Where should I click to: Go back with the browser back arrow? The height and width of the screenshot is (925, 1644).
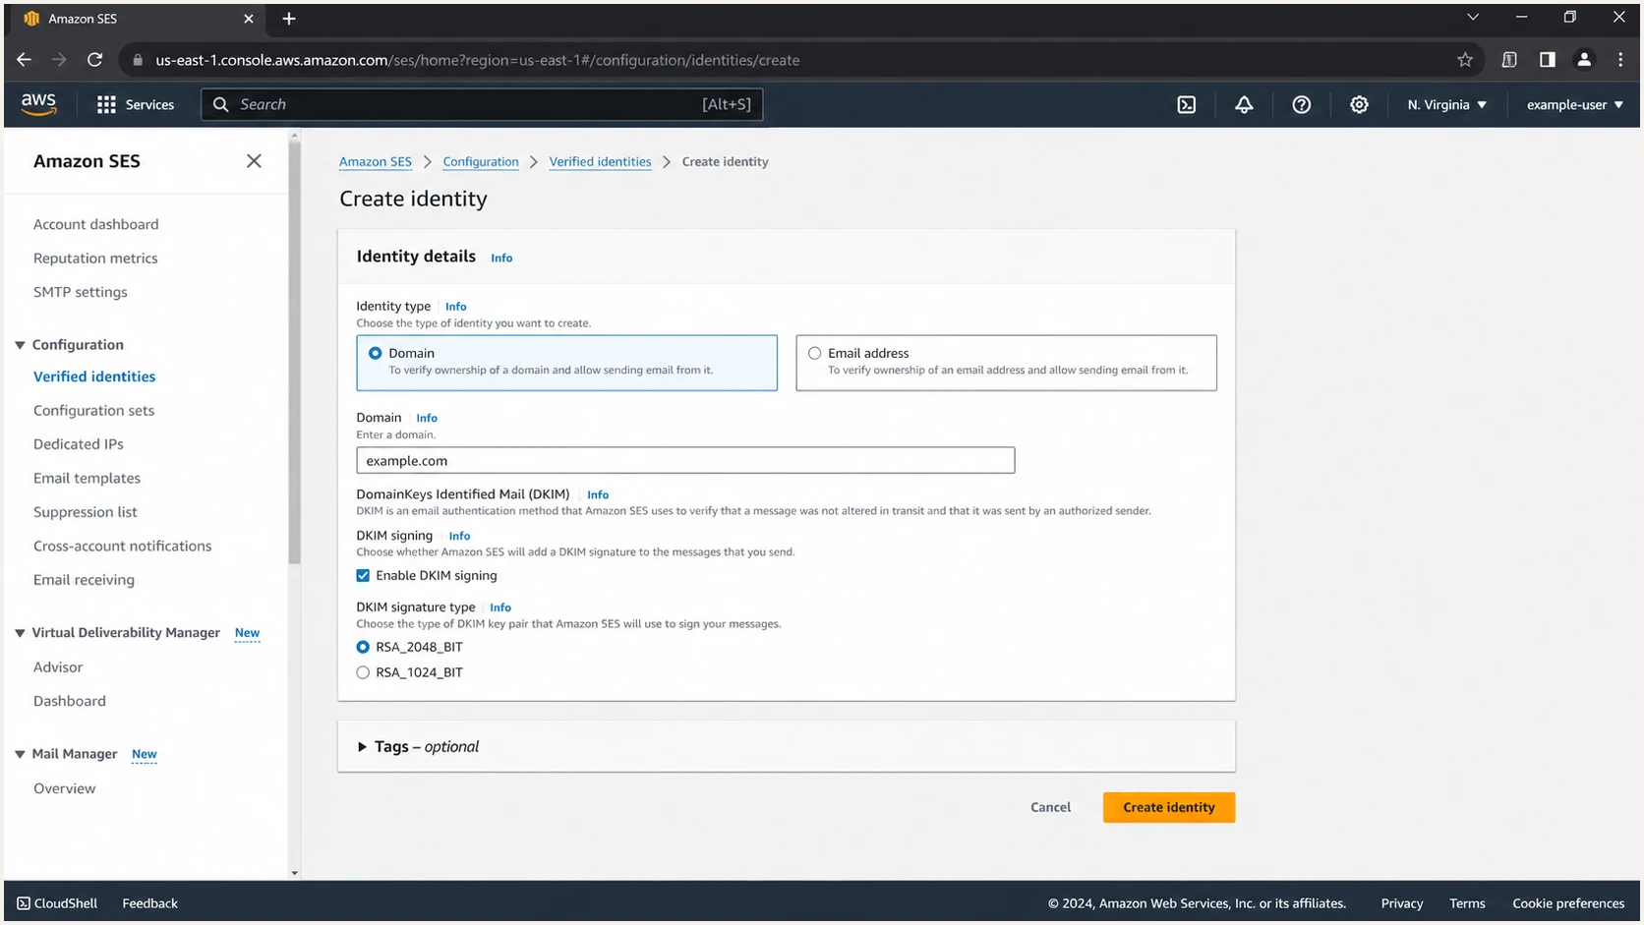(24, 60)
